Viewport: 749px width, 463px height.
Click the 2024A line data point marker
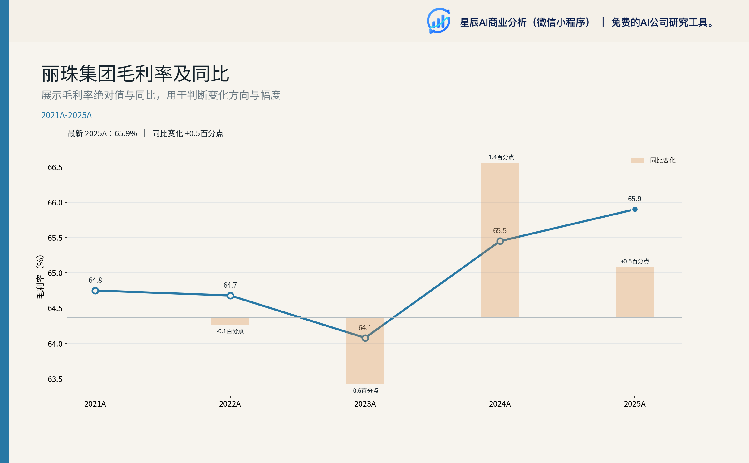tap(500, 241)
